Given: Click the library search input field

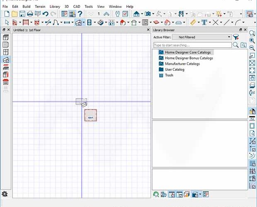Looking at the screenshot, I should pos(193,45).
